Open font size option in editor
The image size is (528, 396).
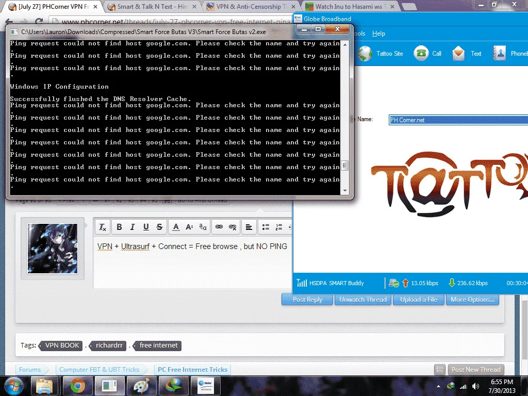[x=189, y=227]
